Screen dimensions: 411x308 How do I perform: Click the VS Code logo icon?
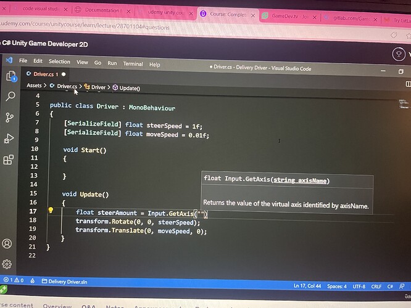click(x=9, y=60)
